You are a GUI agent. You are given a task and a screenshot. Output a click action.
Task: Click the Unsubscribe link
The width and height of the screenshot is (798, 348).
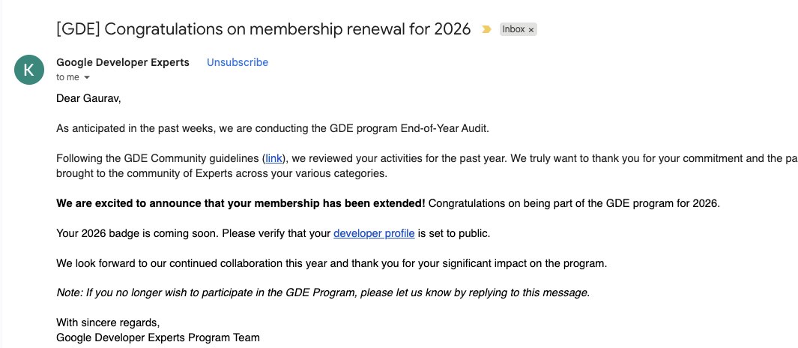(238, 62)
